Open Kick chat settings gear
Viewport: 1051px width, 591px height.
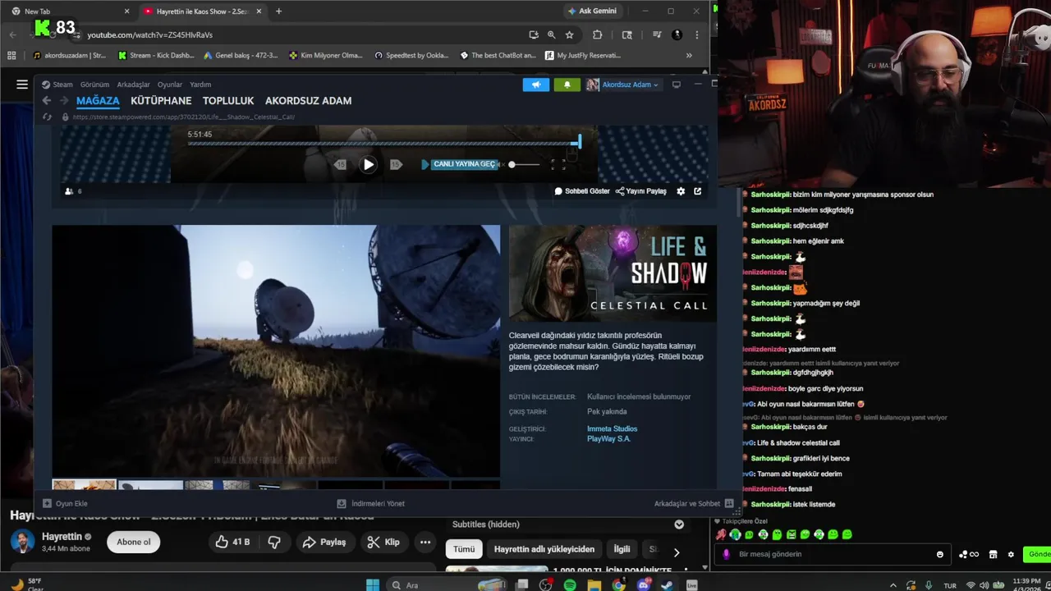pyautogui.click(x=1011, y=554)
